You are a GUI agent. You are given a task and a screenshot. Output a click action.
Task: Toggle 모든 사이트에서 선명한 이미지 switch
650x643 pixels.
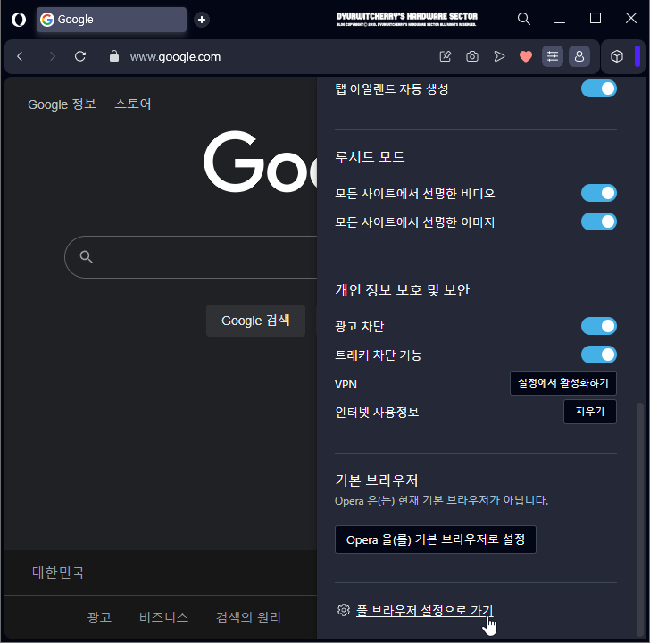598,221
